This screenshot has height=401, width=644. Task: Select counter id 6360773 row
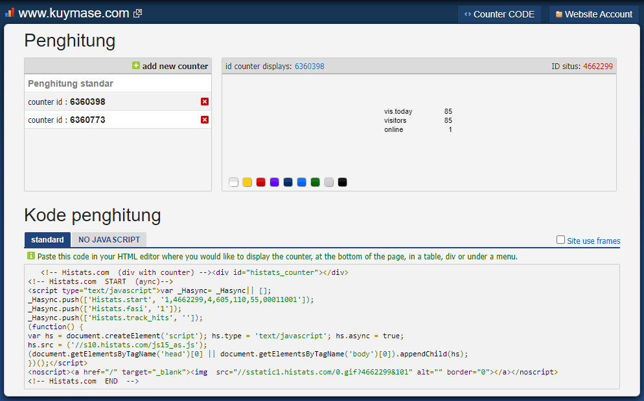pyautogui.click(x=118, y=120)
